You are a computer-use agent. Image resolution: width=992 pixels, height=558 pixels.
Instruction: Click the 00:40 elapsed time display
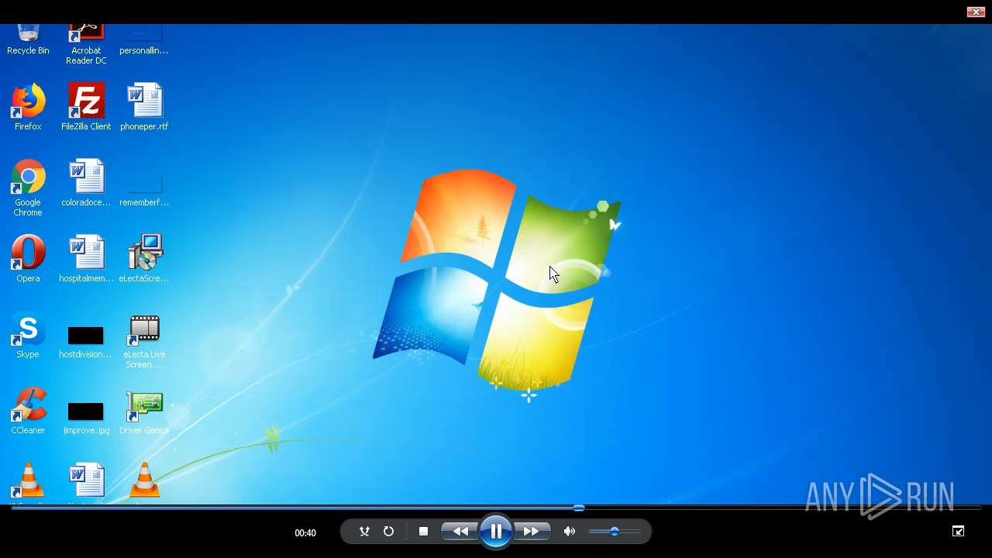(x=305, y=532)
